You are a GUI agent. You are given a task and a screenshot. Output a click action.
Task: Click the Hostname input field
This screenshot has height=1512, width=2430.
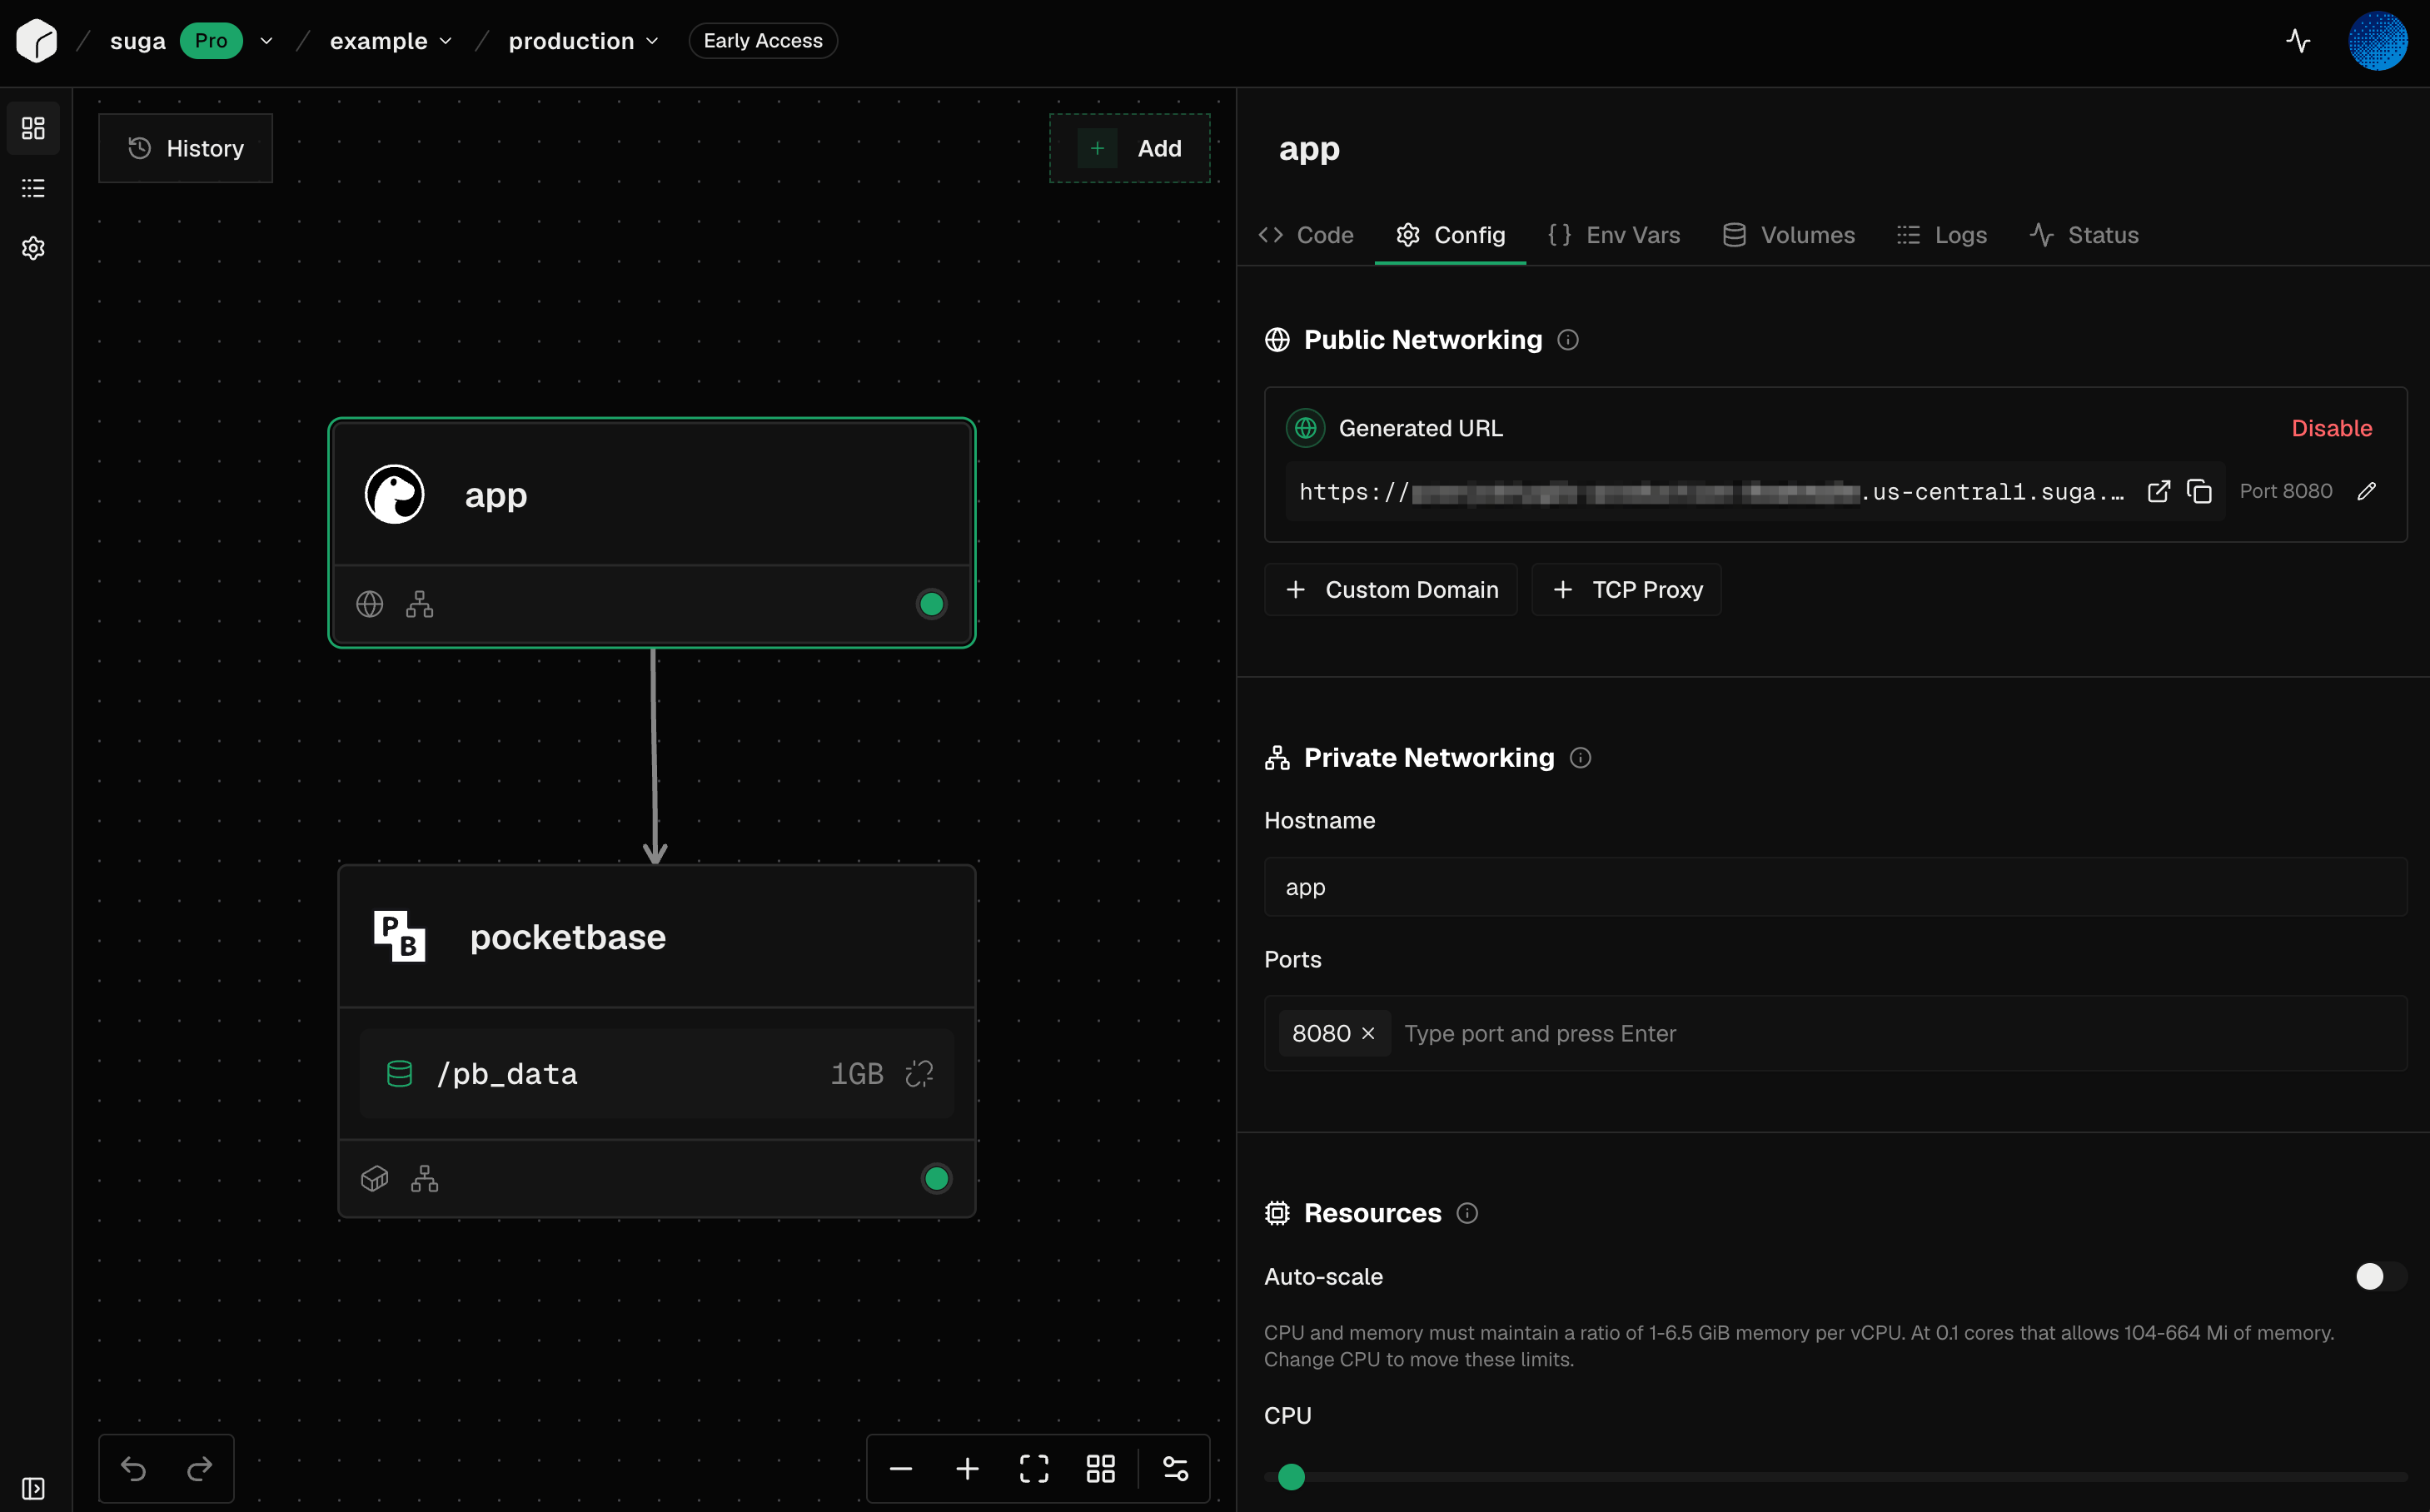[x=1835, y=887]
